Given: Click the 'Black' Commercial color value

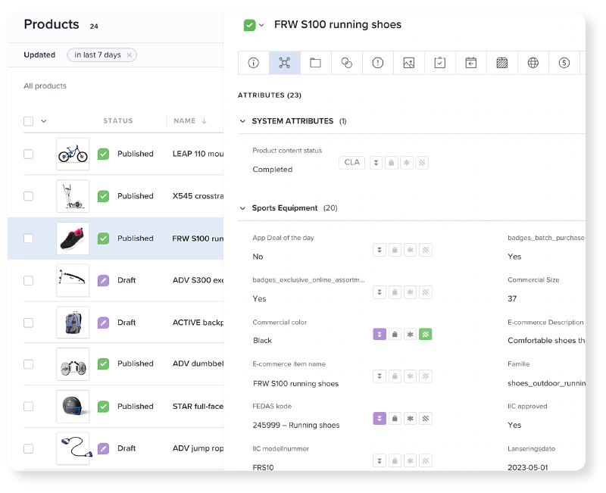Looking at the screenshot, I should (x=262, y=340).
